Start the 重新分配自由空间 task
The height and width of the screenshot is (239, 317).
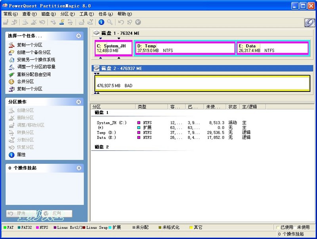(x=29, y=74)
